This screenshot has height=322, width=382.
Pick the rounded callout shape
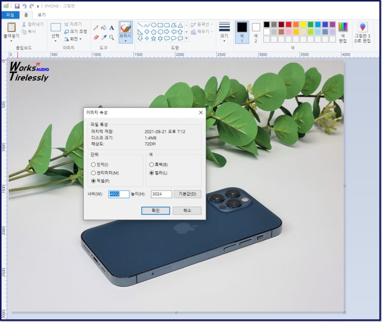pyautogui.click(x=167, y=38)
